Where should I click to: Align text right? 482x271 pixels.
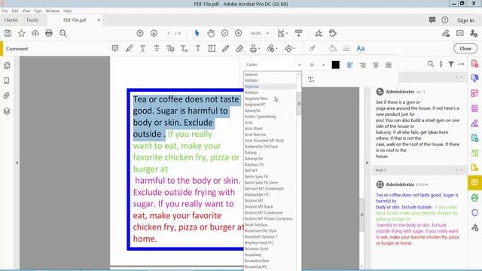363,65
